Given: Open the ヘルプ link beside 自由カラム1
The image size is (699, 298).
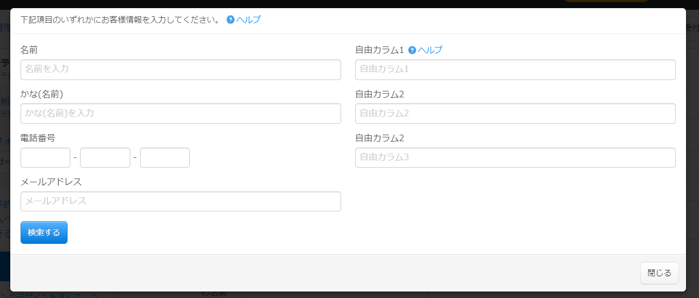Looking at the screenshot, I should pyautogui.click(x=430, y=50).
